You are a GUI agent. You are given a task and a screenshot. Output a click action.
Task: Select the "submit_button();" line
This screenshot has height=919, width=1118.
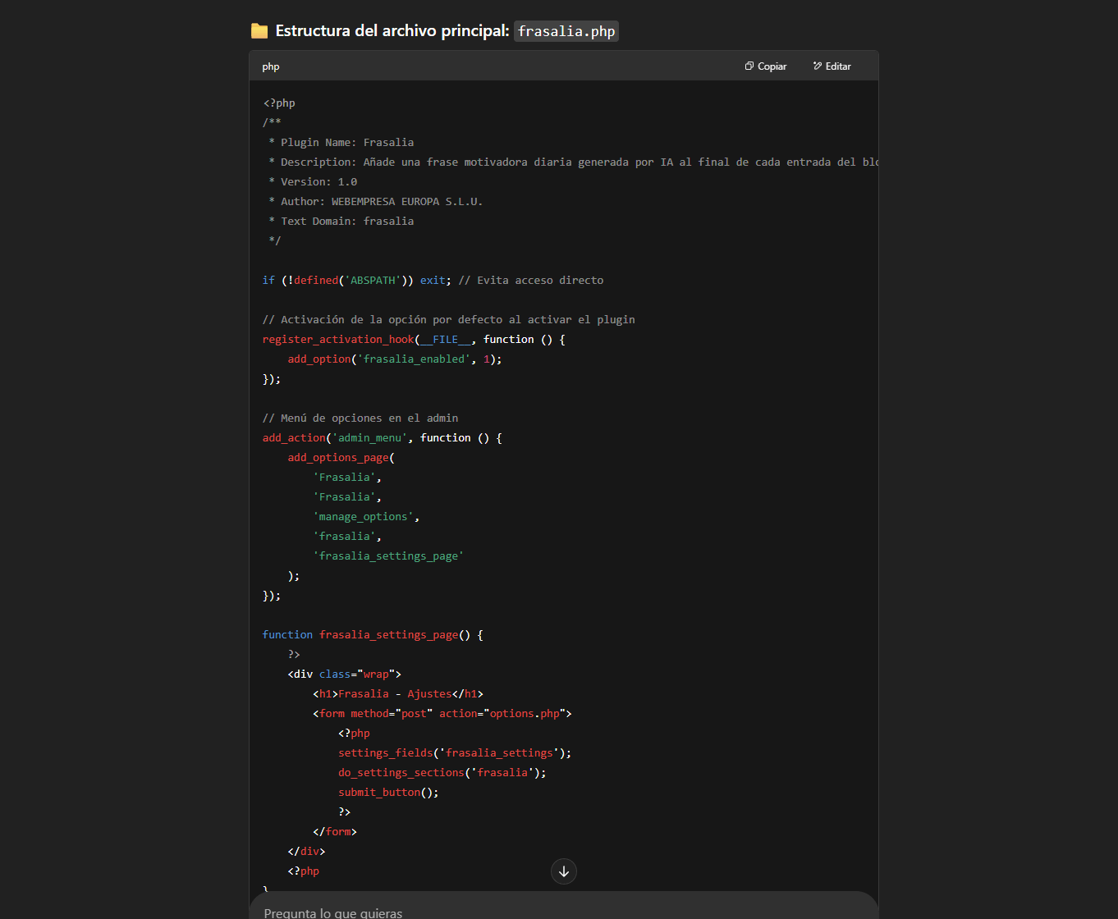[x=388, y=793]
